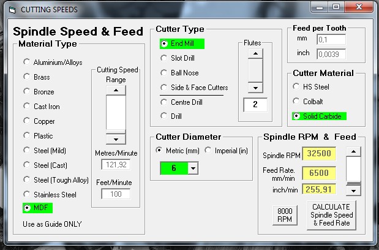The height and width of the screenshot is (250, 379).
Task: Select the Aluminium/Alloys material
Action: (x=26, y=63)
